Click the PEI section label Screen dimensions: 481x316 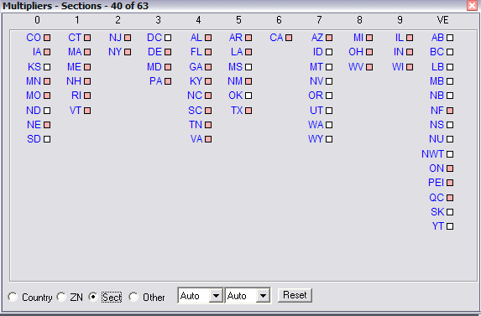pos(437,183)
